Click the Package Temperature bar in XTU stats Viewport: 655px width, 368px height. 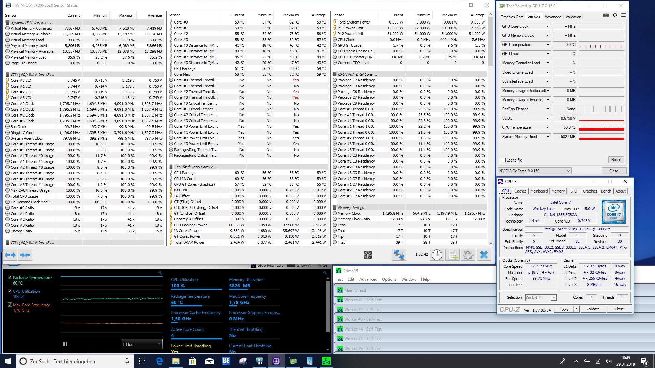click(x=196, y=306)
